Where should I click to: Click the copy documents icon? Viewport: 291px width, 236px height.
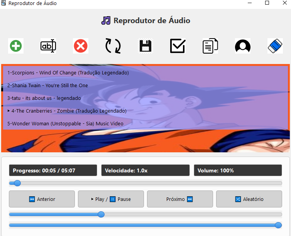[x=210, y=46]
